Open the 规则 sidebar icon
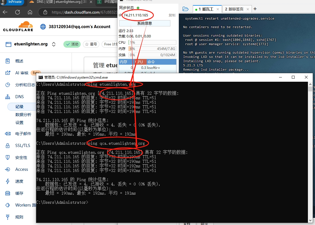Image resolution: width=315 pixels, height=225 pixels. [8, 217]
